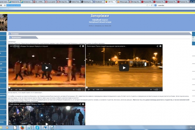This screenshot has width=195, height=130.
Task: Close the active Сайт За... tab
Action: [115, 2]
